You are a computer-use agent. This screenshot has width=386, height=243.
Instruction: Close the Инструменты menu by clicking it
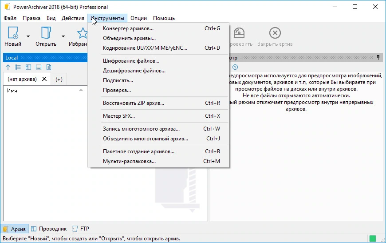pyautogui.click(x=107, y=18)
